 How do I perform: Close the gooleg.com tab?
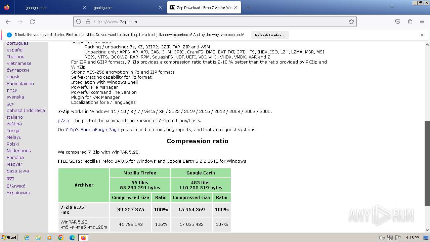(160, 7)
